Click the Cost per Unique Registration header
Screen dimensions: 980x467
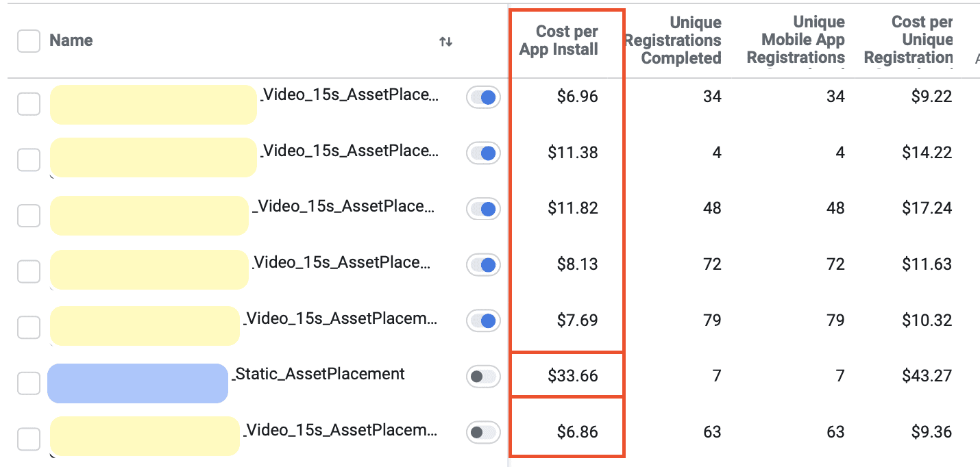(x=909, y=40)
